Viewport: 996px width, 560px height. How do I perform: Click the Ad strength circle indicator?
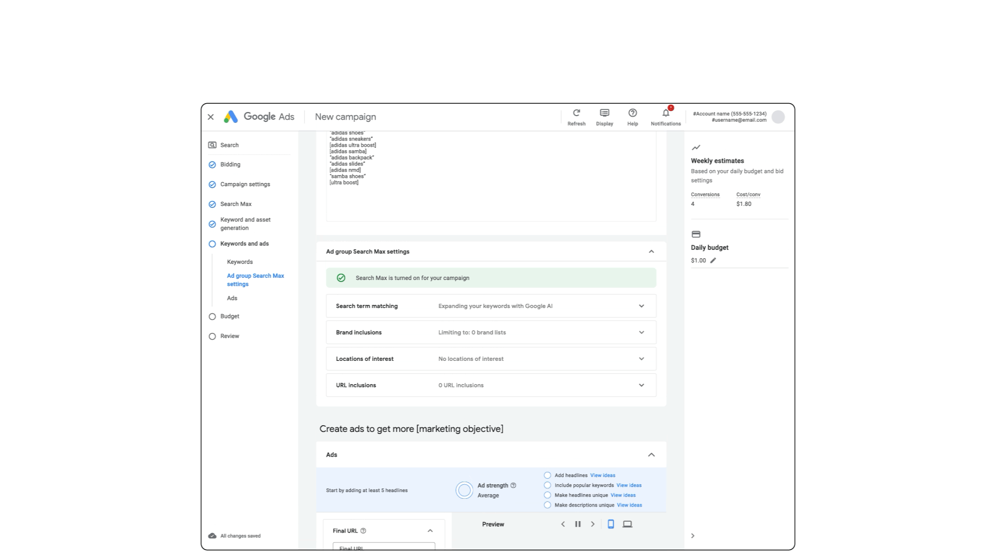pyautogui.click(x=464, y=490)
